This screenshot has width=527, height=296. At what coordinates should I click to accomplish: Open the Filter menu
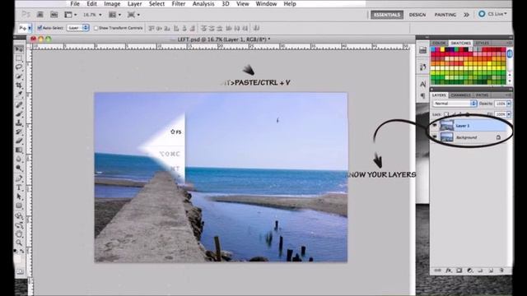pos(178,3)
